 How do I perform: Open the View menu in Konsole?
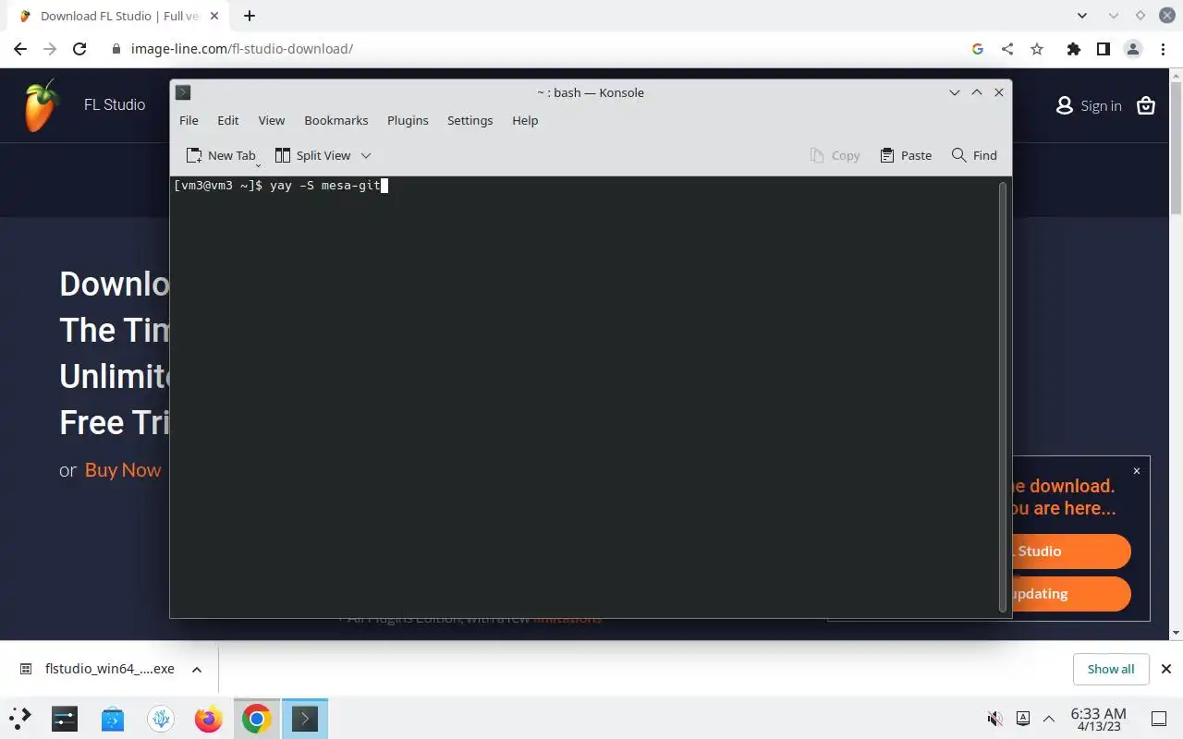click(x=271, y=120)
